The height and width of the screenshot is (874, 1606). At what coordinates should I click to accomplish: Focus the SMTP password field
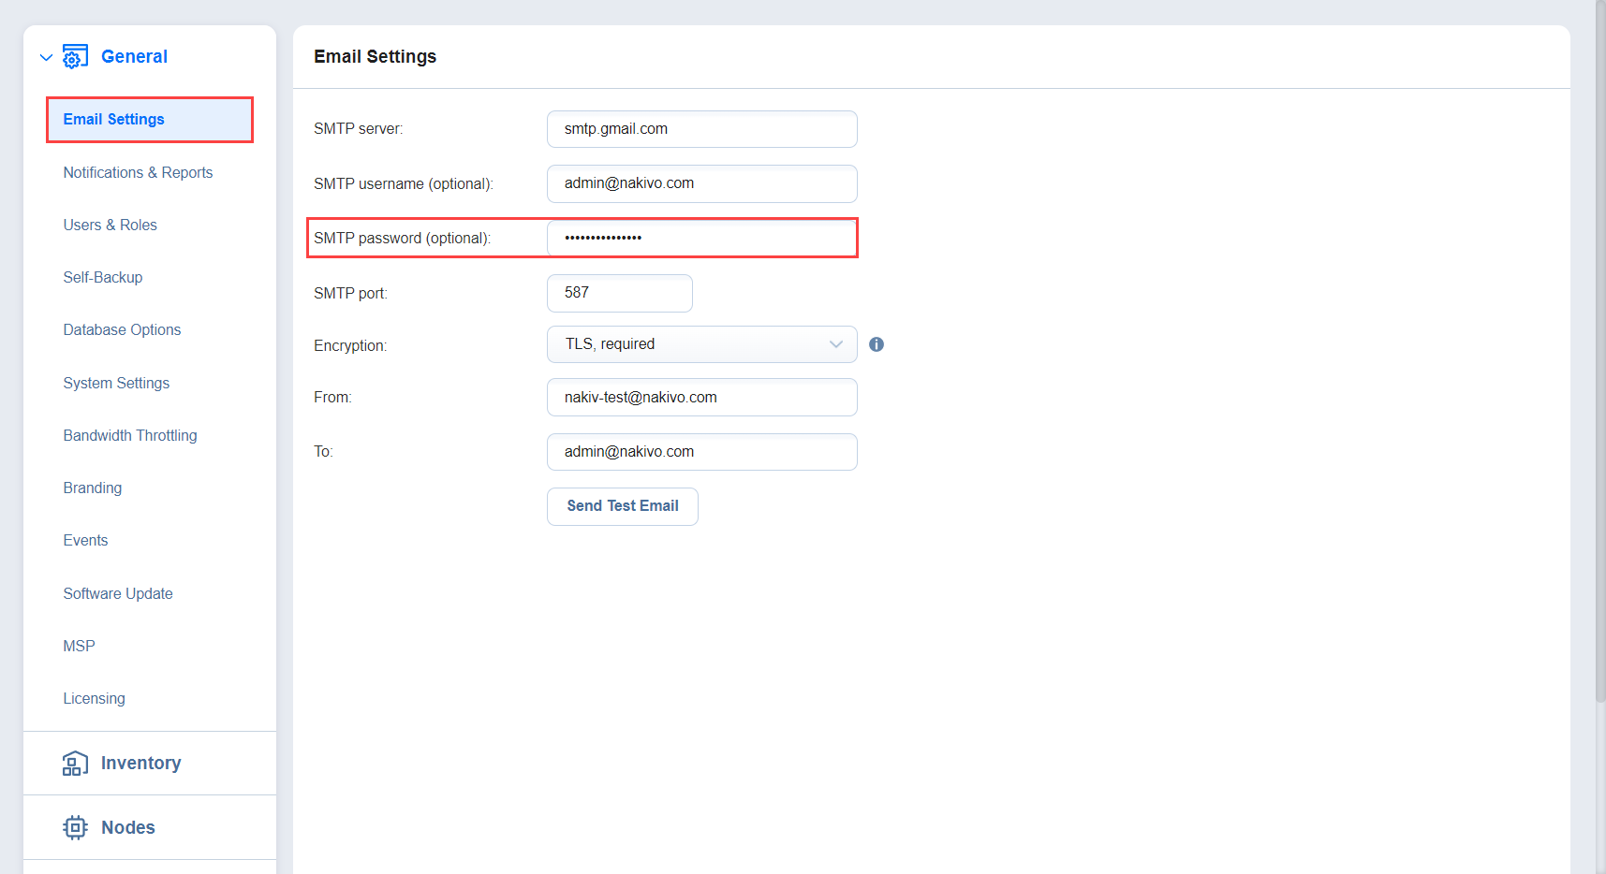tap(701, 238)
